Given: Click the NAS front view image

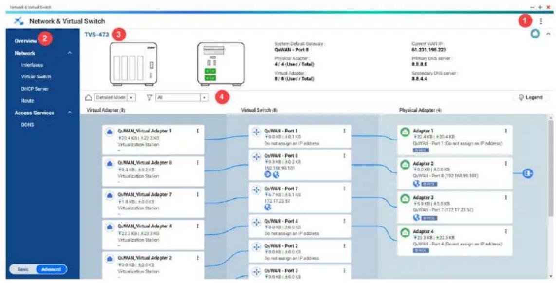Looking at the screenshot, I should pos(133,64).
